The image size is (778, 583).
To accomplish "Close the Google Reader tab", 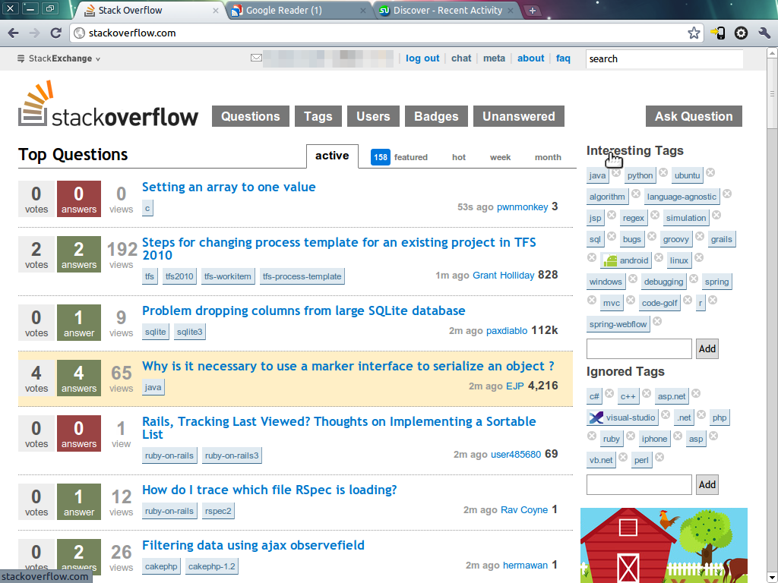I will [363, 11].
